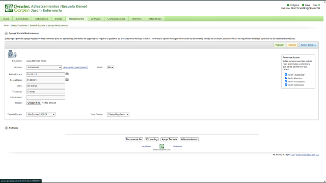Open the Fecha Hasta calendar picker
326x183 pixels.
pos(67,80)
